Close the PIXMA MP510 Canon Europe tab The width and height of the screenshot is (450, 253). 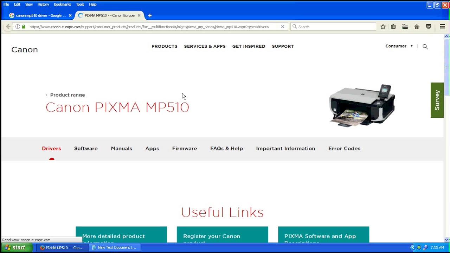tap(139, 15)
